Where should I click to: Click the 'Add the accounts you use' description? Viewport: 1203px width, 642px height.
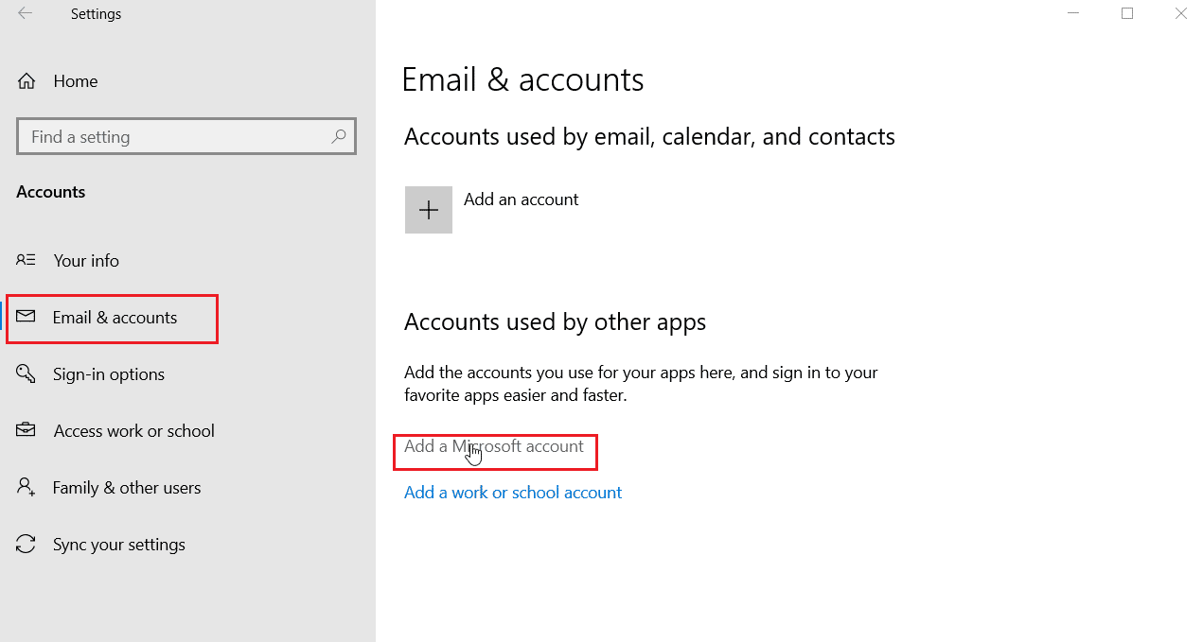click(641, 384)
